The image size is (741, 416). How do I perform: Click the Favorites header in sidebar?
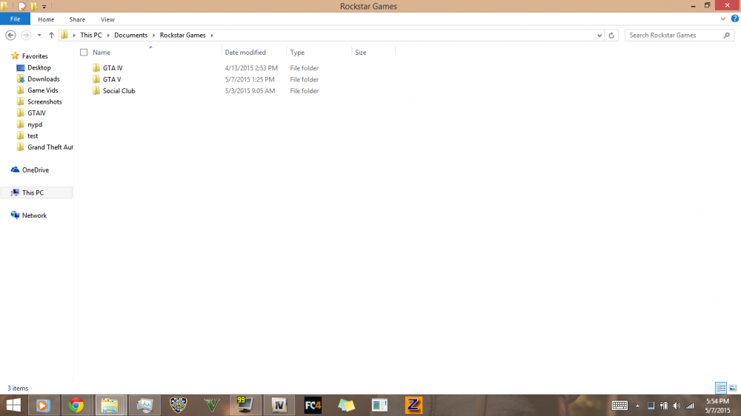point(35,56)
